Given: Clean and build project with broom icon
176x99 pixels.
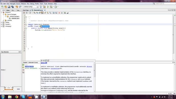Looking at the screenshot, I should click(x=45, y=7).
